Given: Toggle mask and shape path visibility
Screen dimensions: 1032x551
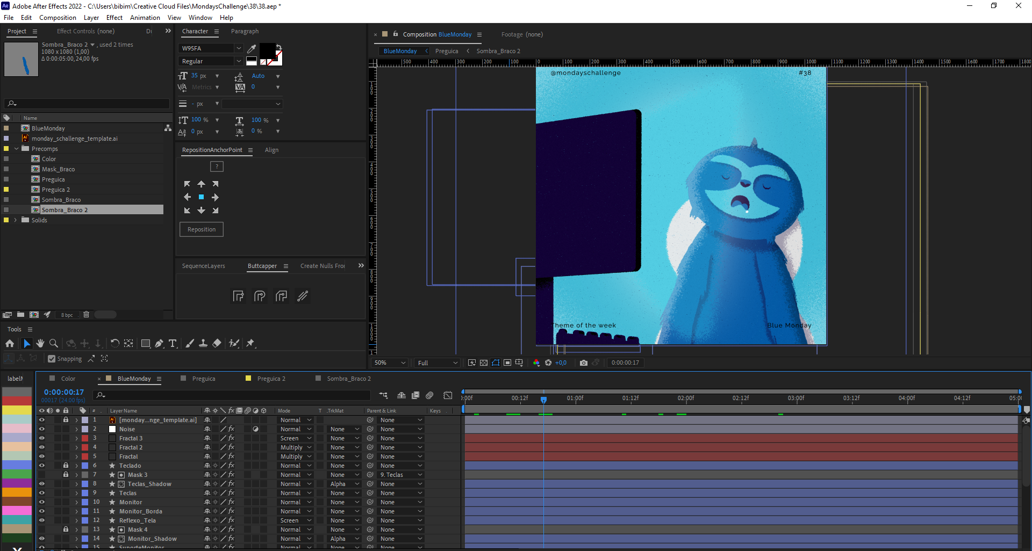Looking at the screenshot, I should 496,363.
